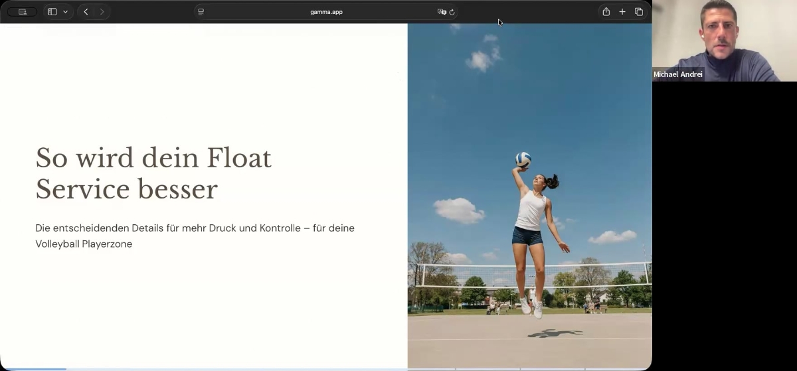Click the subtitle starting "Die entscheidenden Details"
This screenshot has width=797, height=371.
pos(195,236)
